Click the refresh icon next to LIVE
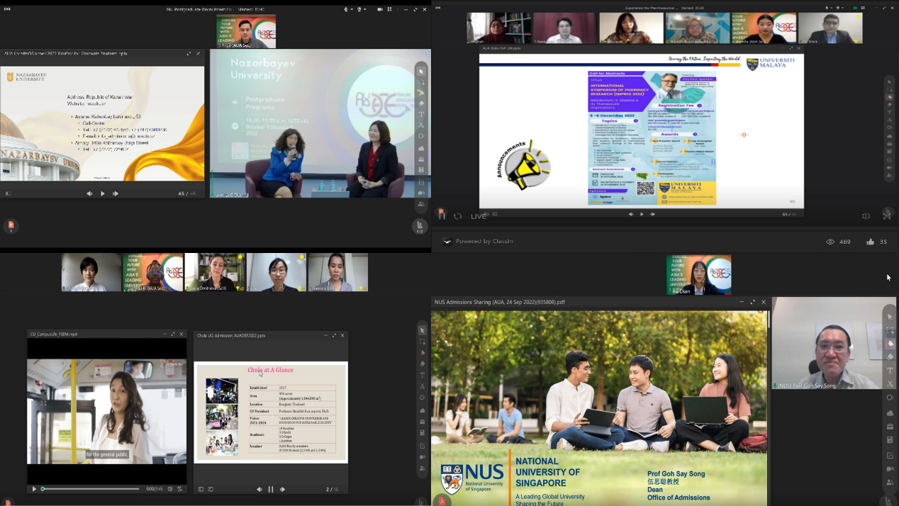Image resolution: width=899 pixels, height=506 pixels. tap(457, 216)
